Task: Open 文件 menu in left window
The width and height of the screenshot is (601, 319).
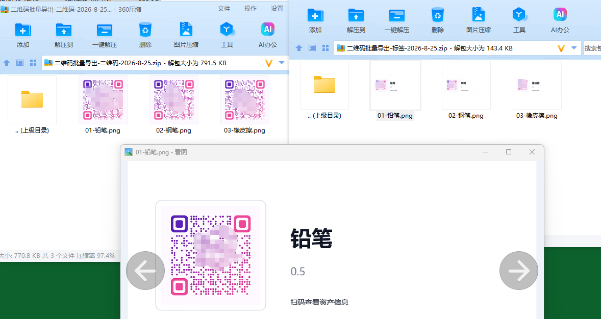Action: [224, 9]
